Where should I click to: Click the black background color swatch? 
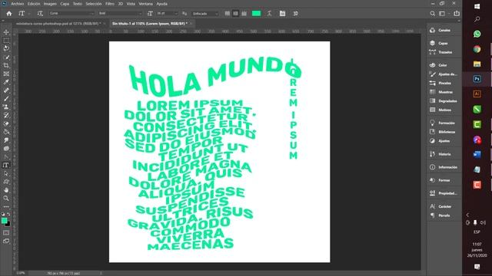click(x=8, y=224)
